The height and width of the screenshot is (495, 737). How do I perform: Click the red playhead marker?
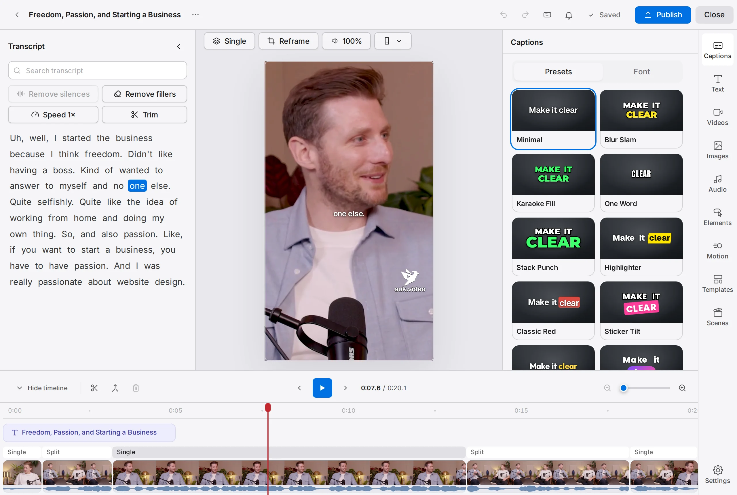tap(268, 408)
